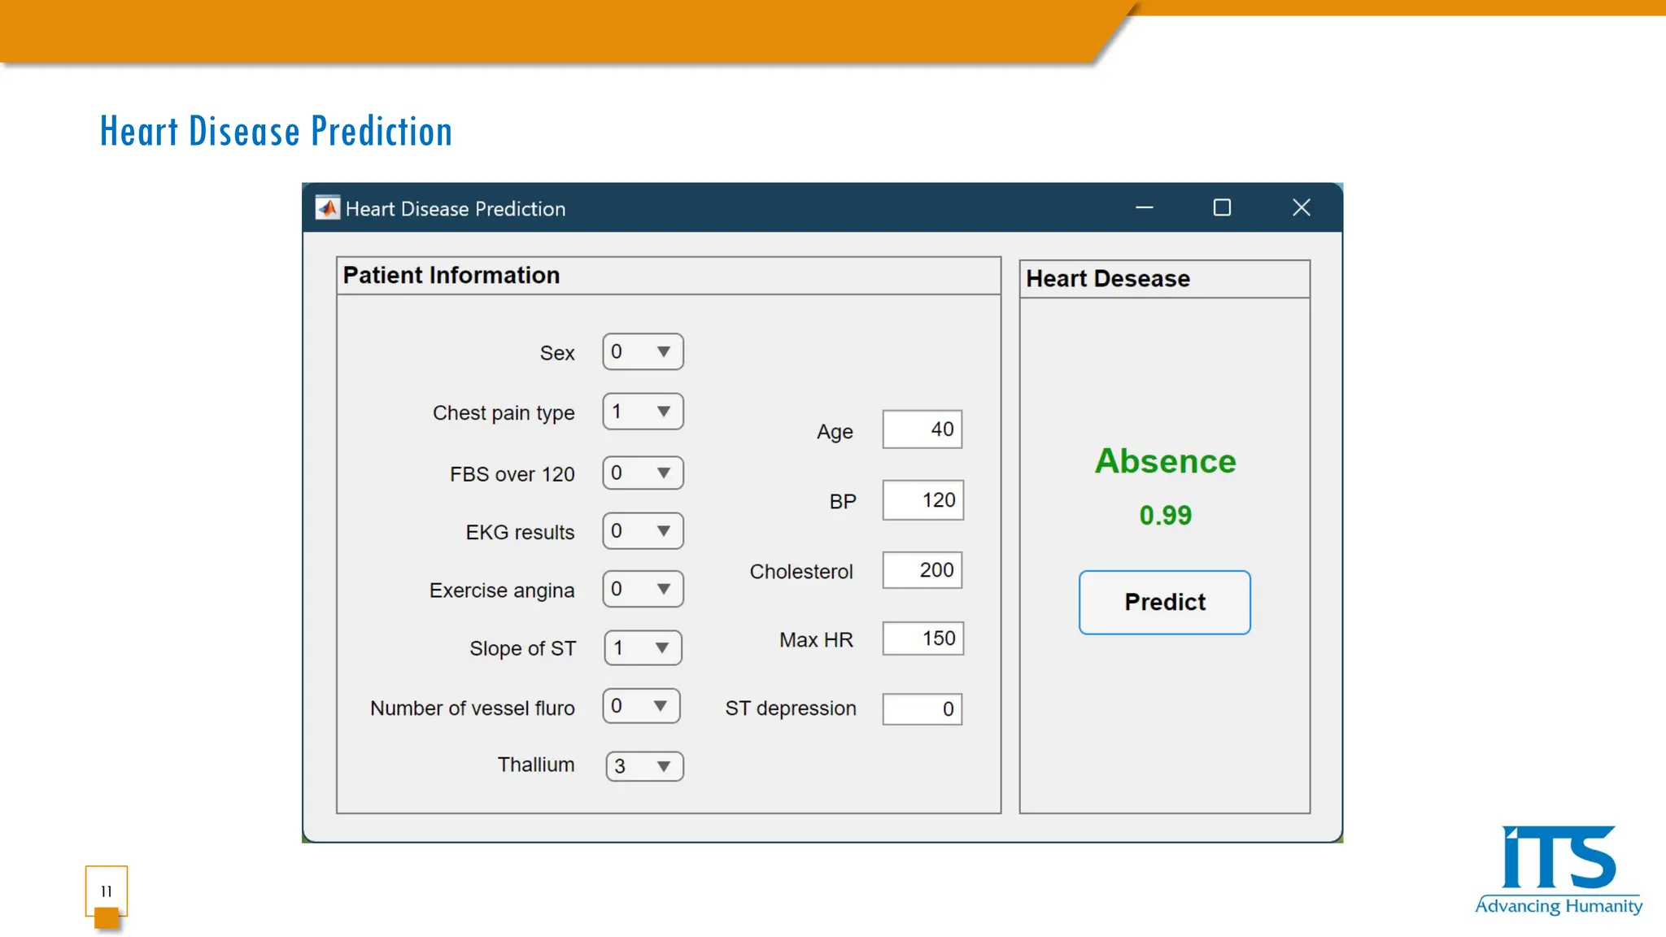Open the FBS over 120 dropdown
1666x937 pixels.
click(x=643, y=473)
